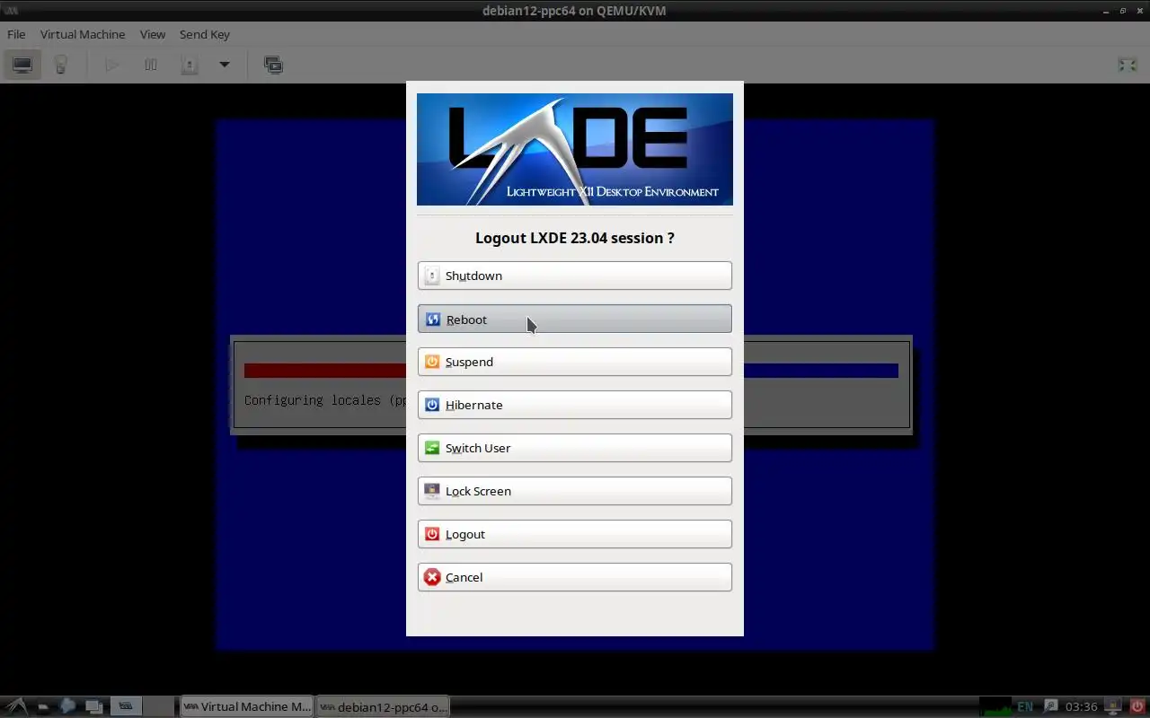Switch to second workspace in pager

(159, 706)
